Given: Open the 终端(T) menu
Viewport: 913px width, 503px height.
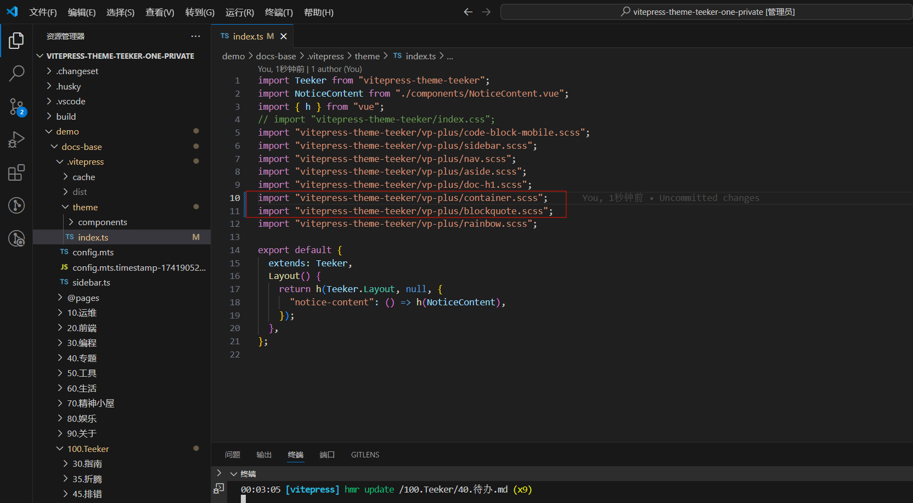Looking at the screenshot, I should click(279, 12).
